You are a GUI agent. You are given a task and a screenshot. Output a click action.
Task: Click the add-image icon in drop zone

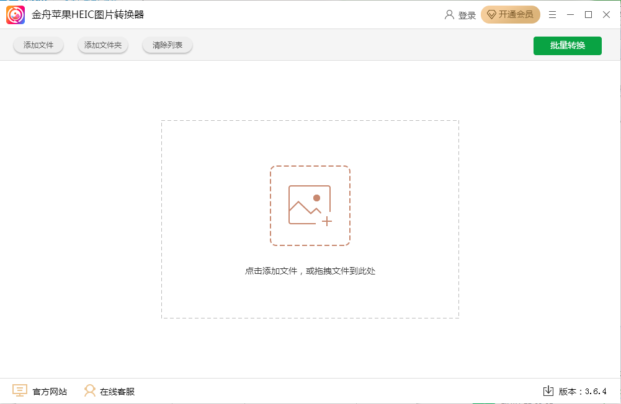click(310, 206)
